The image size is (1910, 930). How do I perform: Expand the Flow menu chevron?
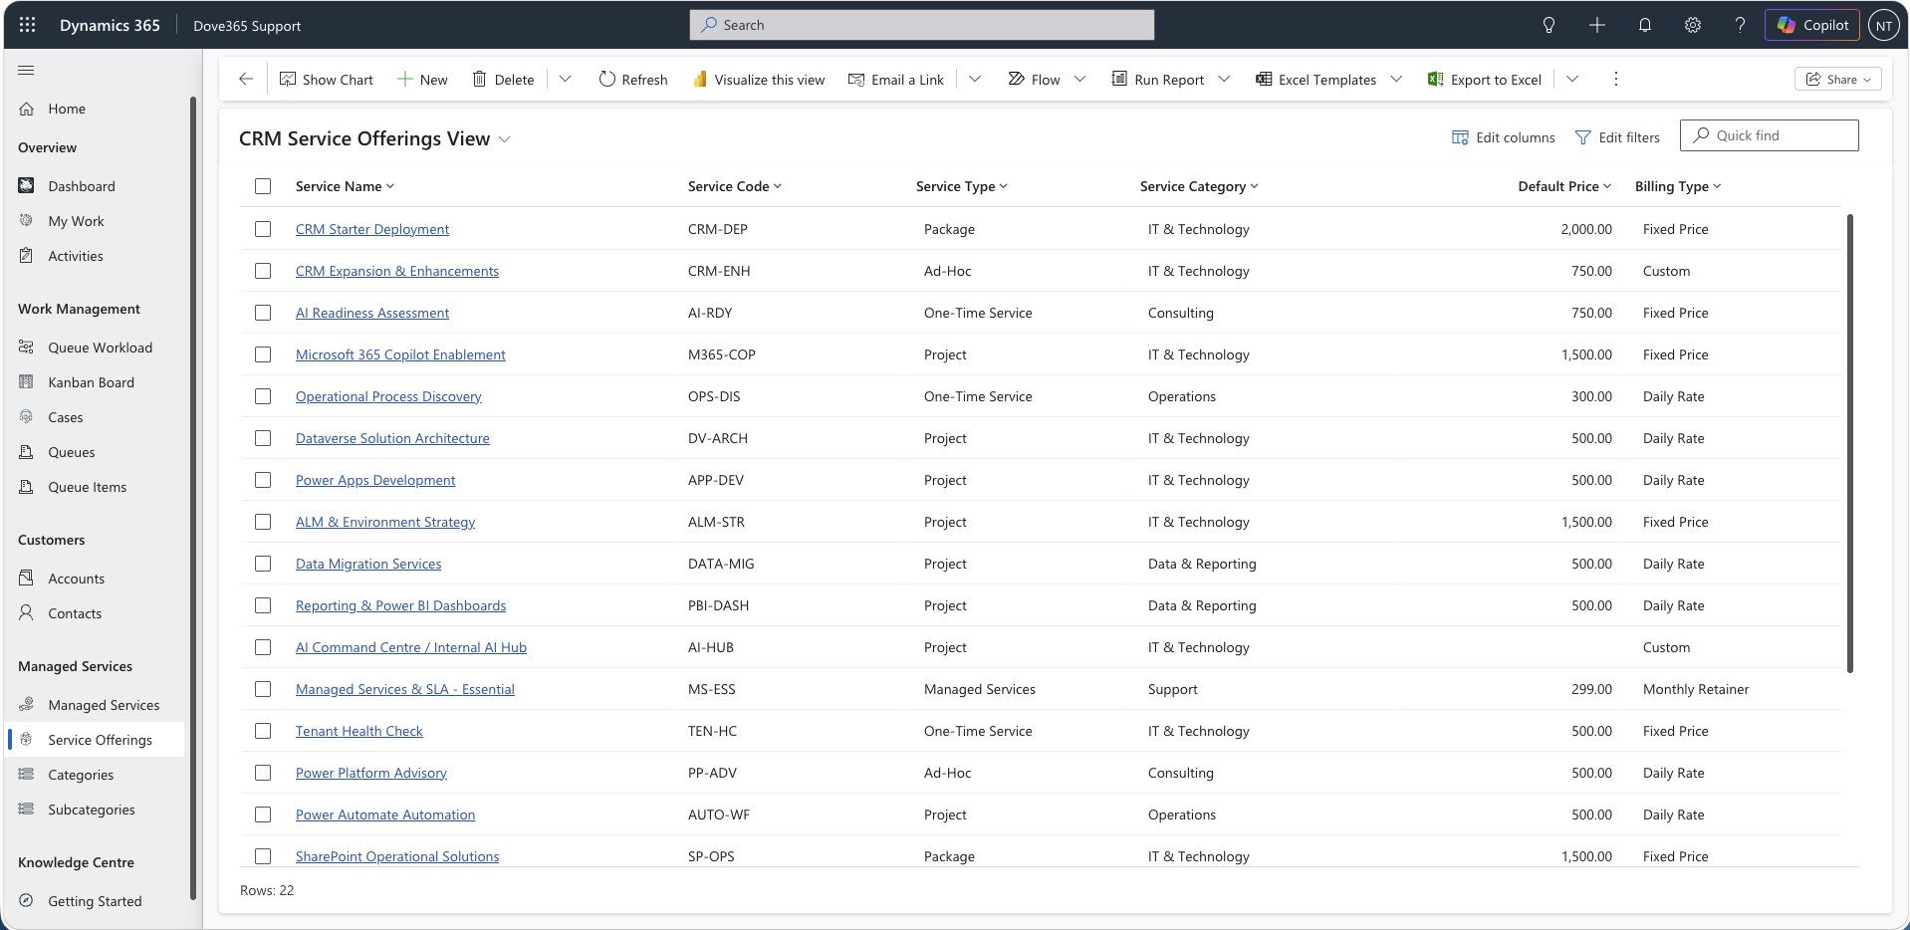[1079, 79]
